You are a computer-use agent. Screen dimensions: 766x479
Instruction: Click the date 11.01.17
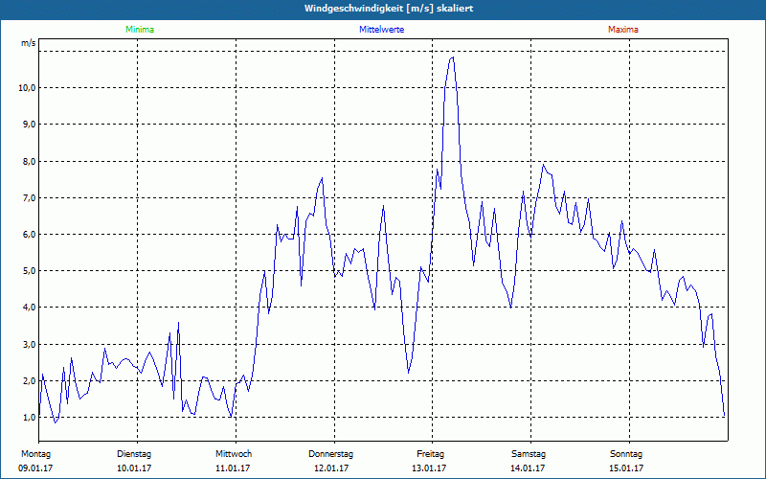[233, 468]
